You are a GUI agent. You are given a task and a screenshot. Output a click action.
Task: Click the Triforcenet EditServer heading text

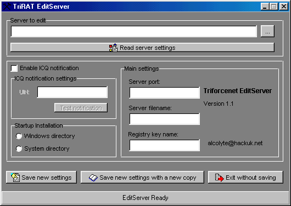[238, 91]
